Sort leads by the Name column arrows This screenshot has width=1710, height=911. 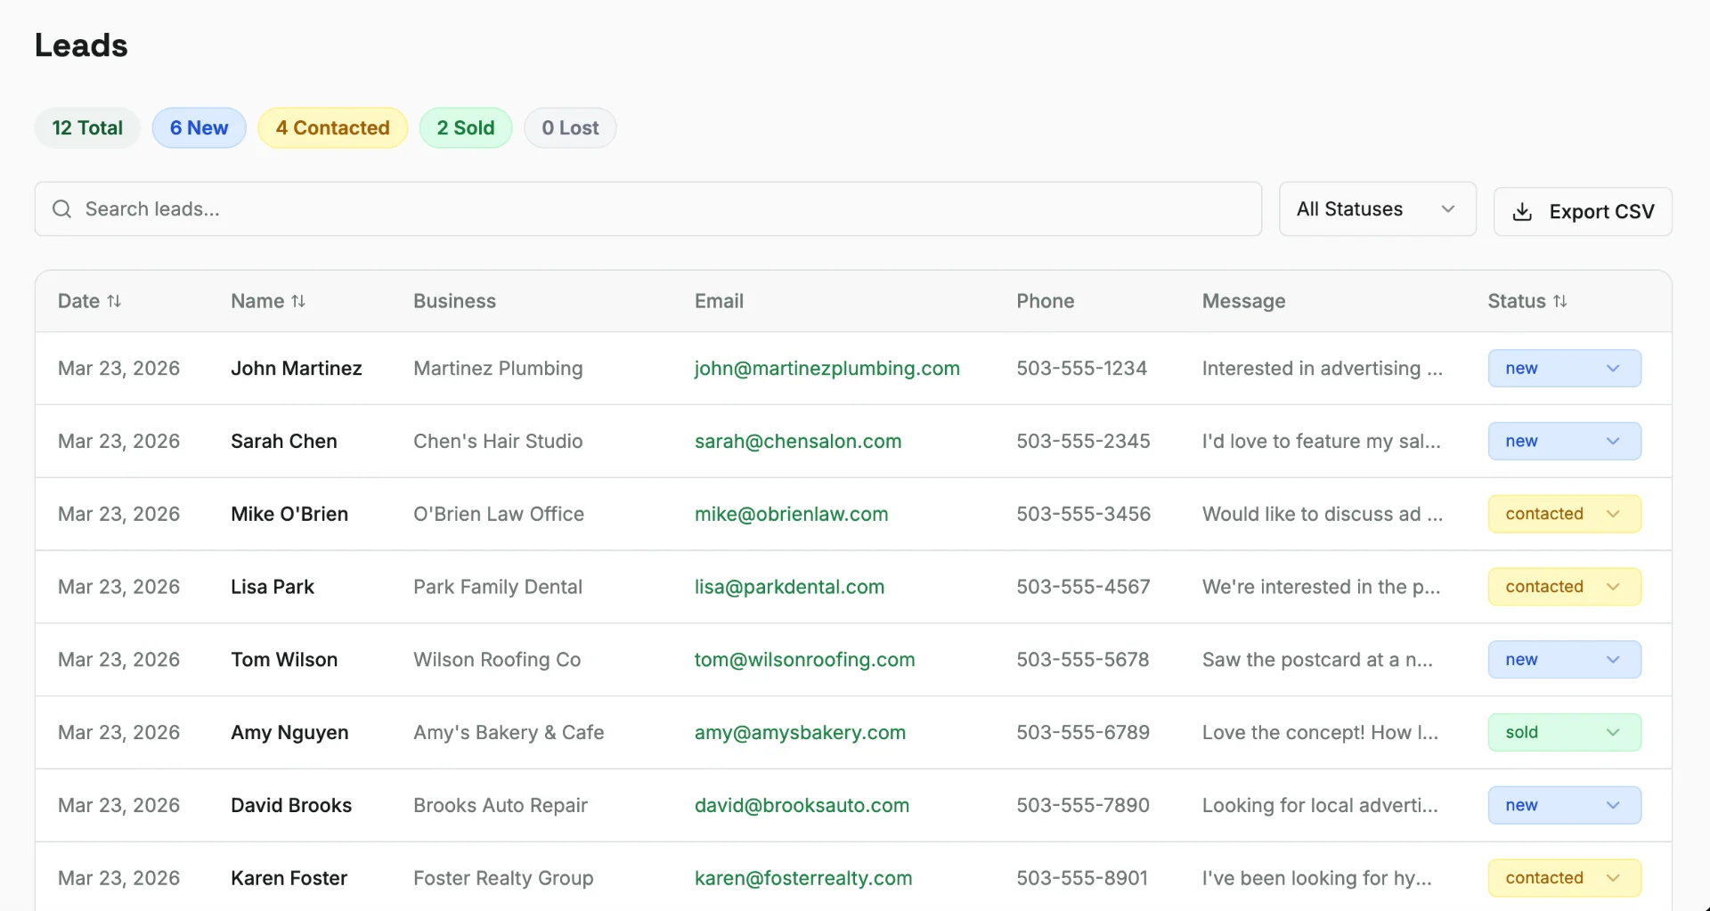(299, 301)
